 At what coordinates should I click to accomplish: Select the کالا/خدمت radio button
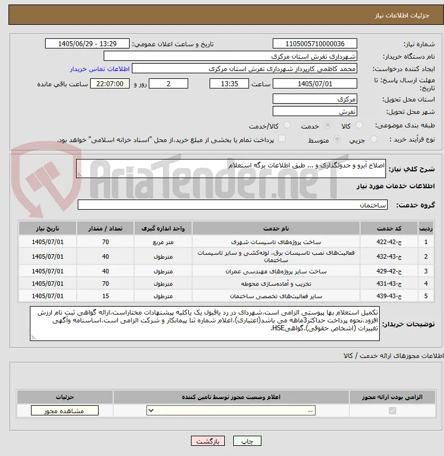tap(287, 125)
